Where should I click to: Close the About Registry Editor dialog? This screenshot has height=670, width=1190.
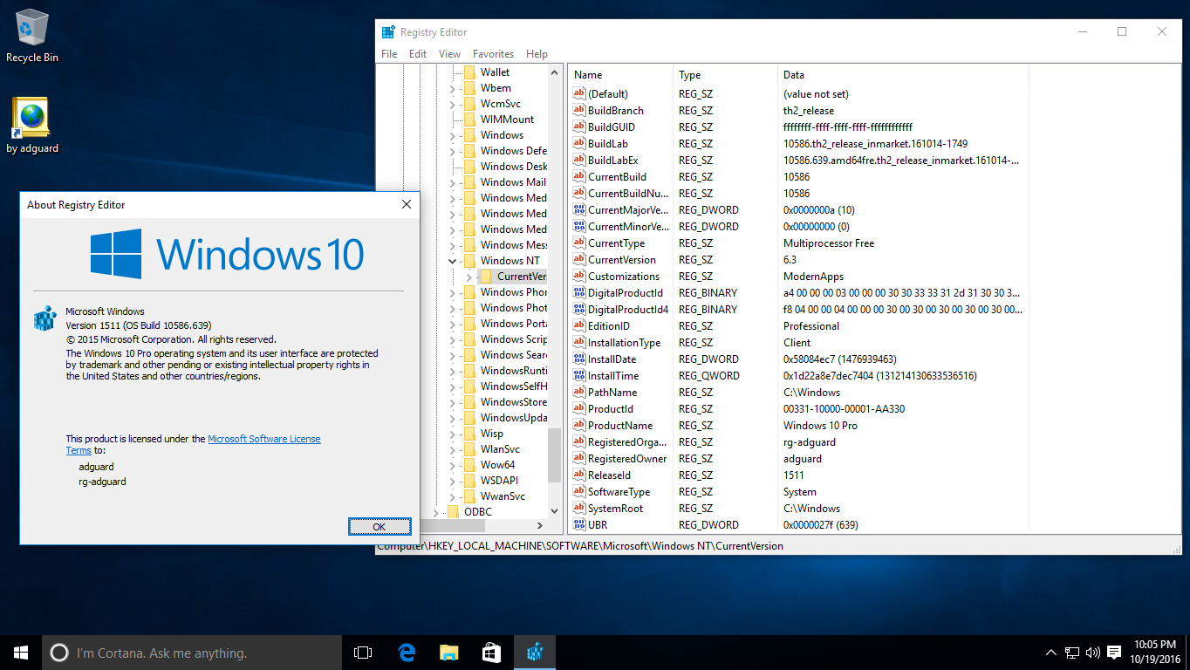click(x=406, y=204)
